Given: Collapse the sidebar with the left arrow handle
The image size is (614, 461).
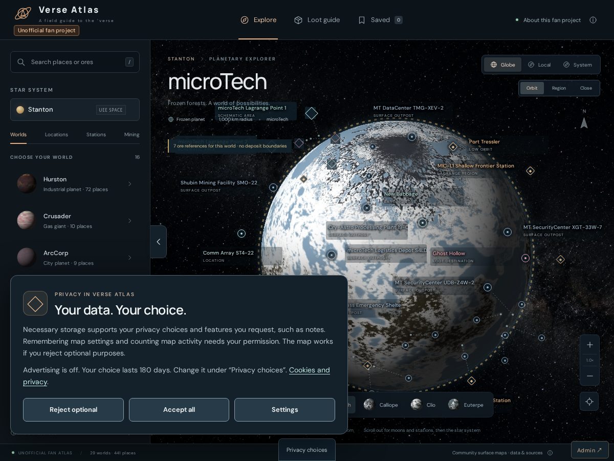Looking at the screenshot, I should click(x=158, y=242).
